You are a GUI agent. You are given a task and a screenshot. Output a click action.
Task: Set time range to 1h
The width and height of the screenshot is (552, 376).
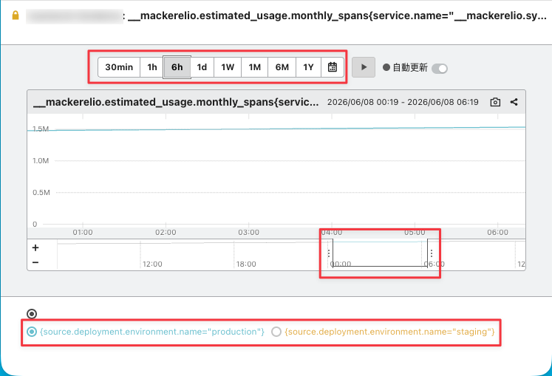[151, 67]
